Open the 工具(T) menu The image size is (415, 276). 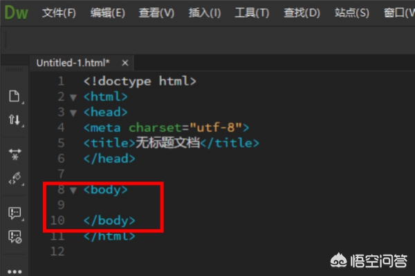(x=252, y=12)
